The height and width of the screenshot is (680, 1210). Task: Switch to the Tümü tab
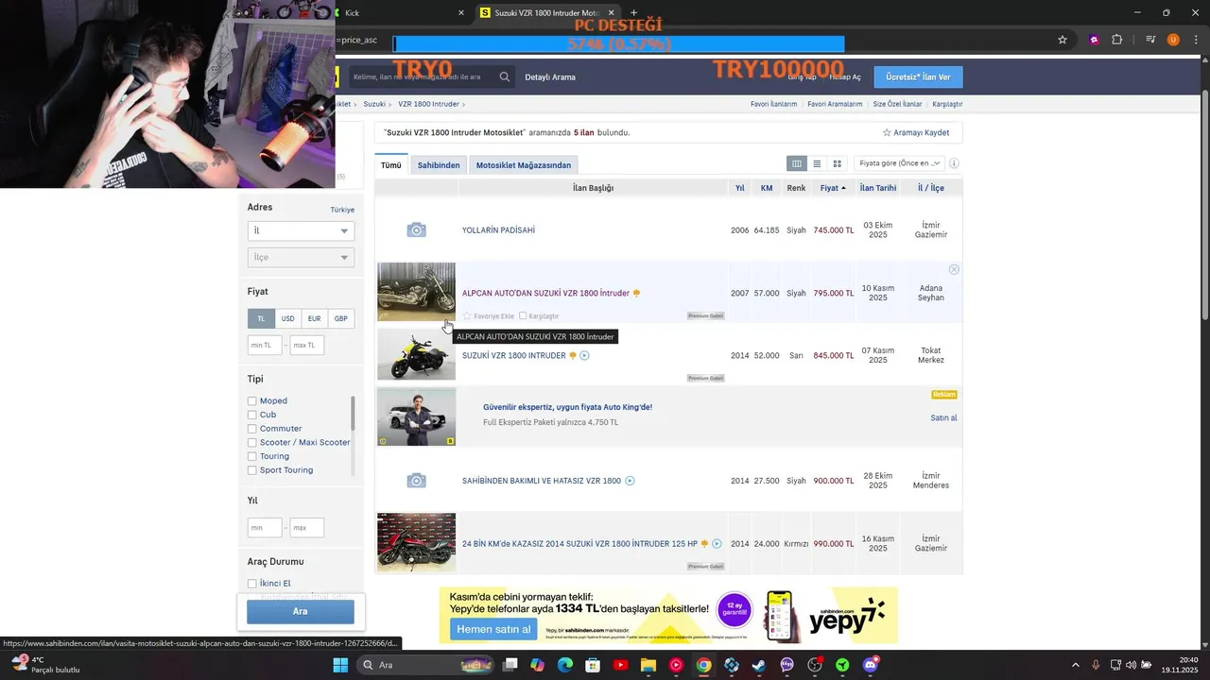tap(391, 165)
